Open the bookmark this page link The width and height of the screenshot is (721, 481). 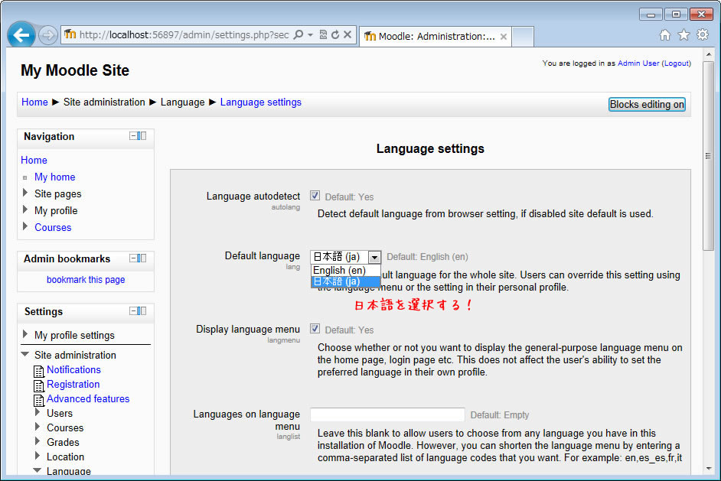pos(86,279)
